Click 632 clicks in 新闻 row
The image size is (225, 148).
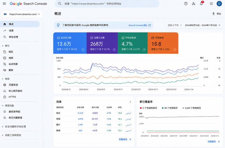click(80, 131)
